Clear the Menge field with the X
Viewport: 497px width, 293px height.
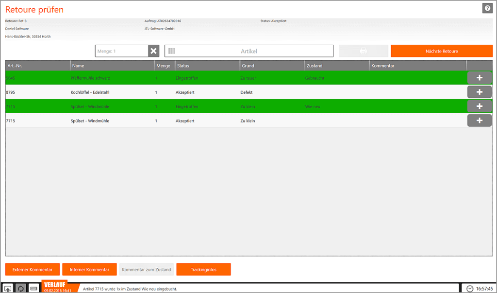[153, 51]
